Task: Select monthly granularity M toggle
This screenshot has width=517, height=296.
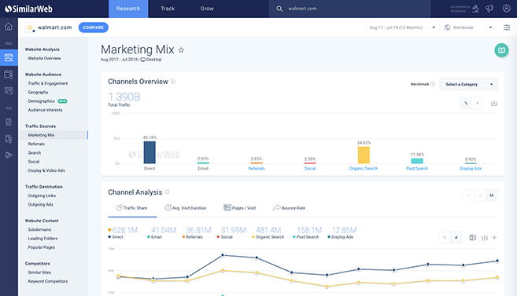Action: (x=491, y=196)
